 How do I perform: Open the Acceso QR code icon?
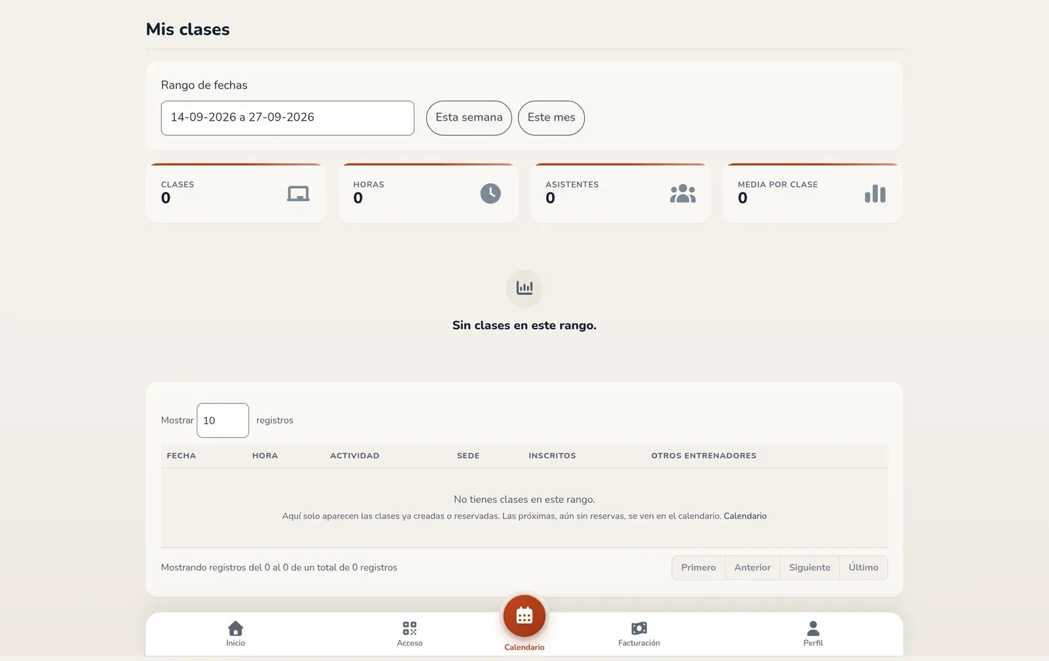(410, 628)
